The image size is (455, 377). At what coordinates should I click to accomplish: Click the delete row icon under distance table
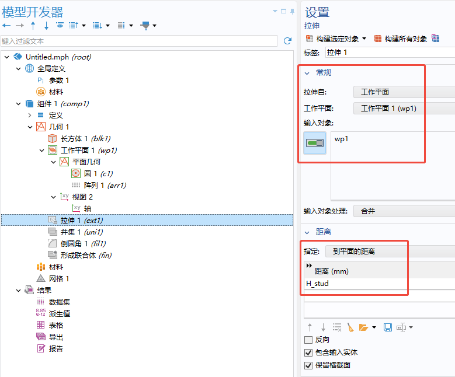(x=337, y=327)
